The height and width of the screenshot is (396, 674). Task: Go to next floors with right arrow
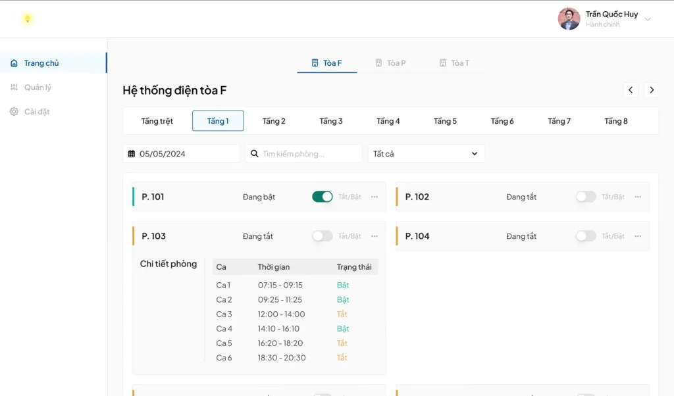(x=651, y=90)
